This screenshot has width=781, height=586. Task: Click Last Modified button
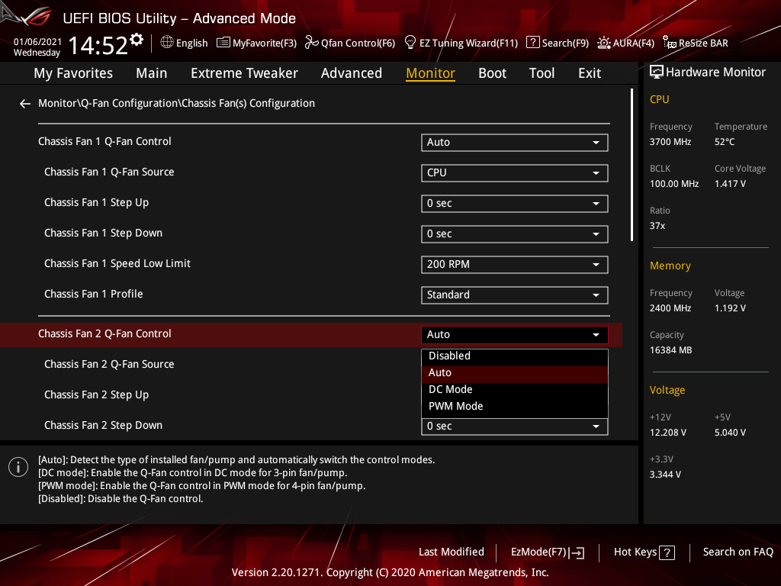click(x=452, y=552)
